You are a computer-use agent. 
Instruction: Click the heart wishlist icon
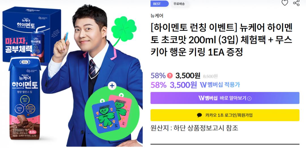click(x=285, y=3)
